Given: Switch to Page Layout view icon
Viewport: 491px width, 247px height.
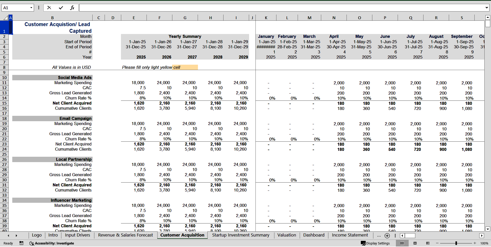Looking at the screenshot, I should (415, 243).
